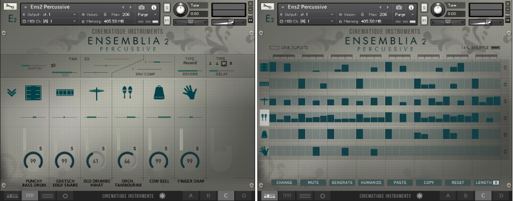Click the info icon in right header

411,7
